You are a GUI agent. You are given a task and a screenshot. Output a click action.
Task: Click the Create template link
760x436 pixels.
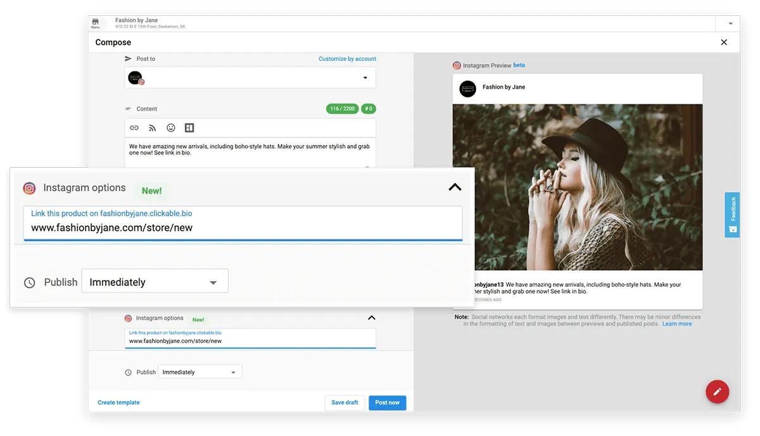[118, 402]
